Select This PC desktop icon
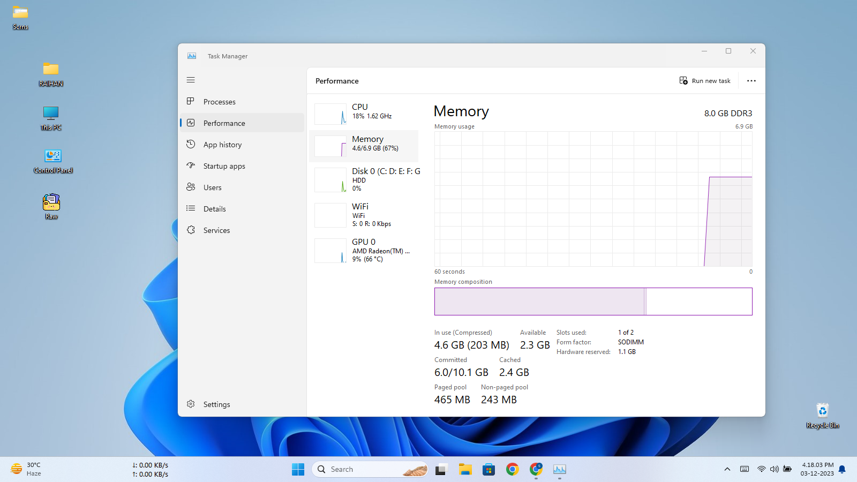This screenshot has width=857, height=482. (x=51, y=118)
